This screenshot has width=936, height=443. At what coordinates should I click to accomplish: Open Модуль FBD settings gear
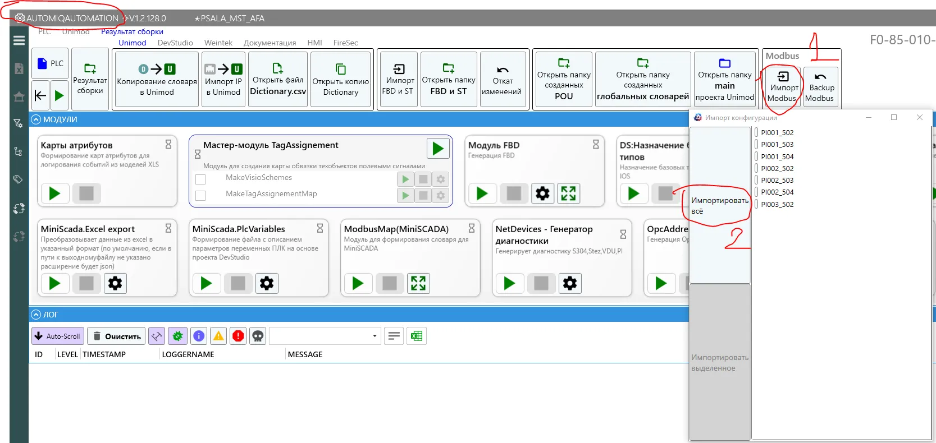pyautogui.click(x=542, y=193)
